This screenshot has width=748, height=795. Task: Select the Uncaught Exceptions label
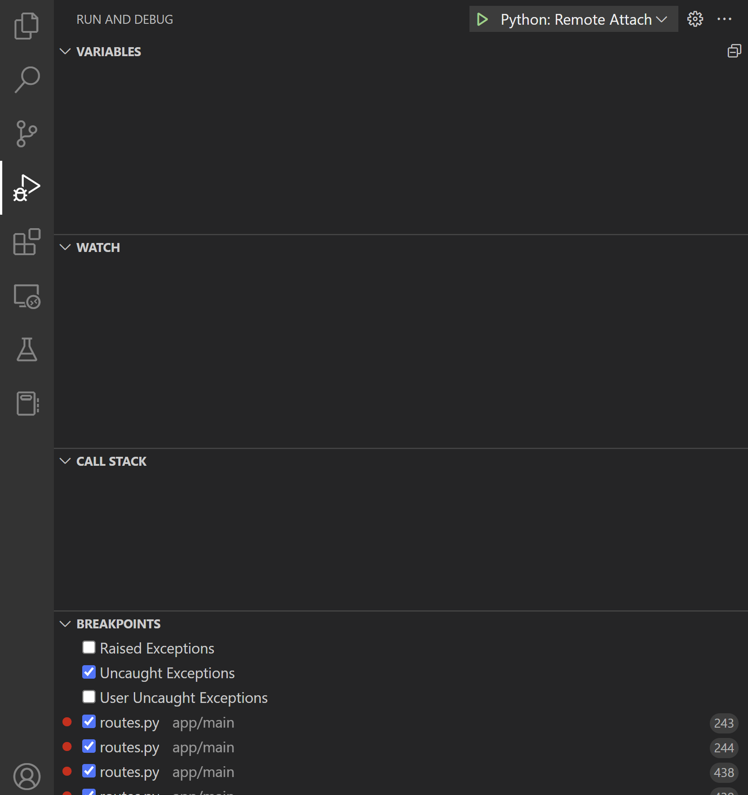pyautogui.click(x=168, y=673)
